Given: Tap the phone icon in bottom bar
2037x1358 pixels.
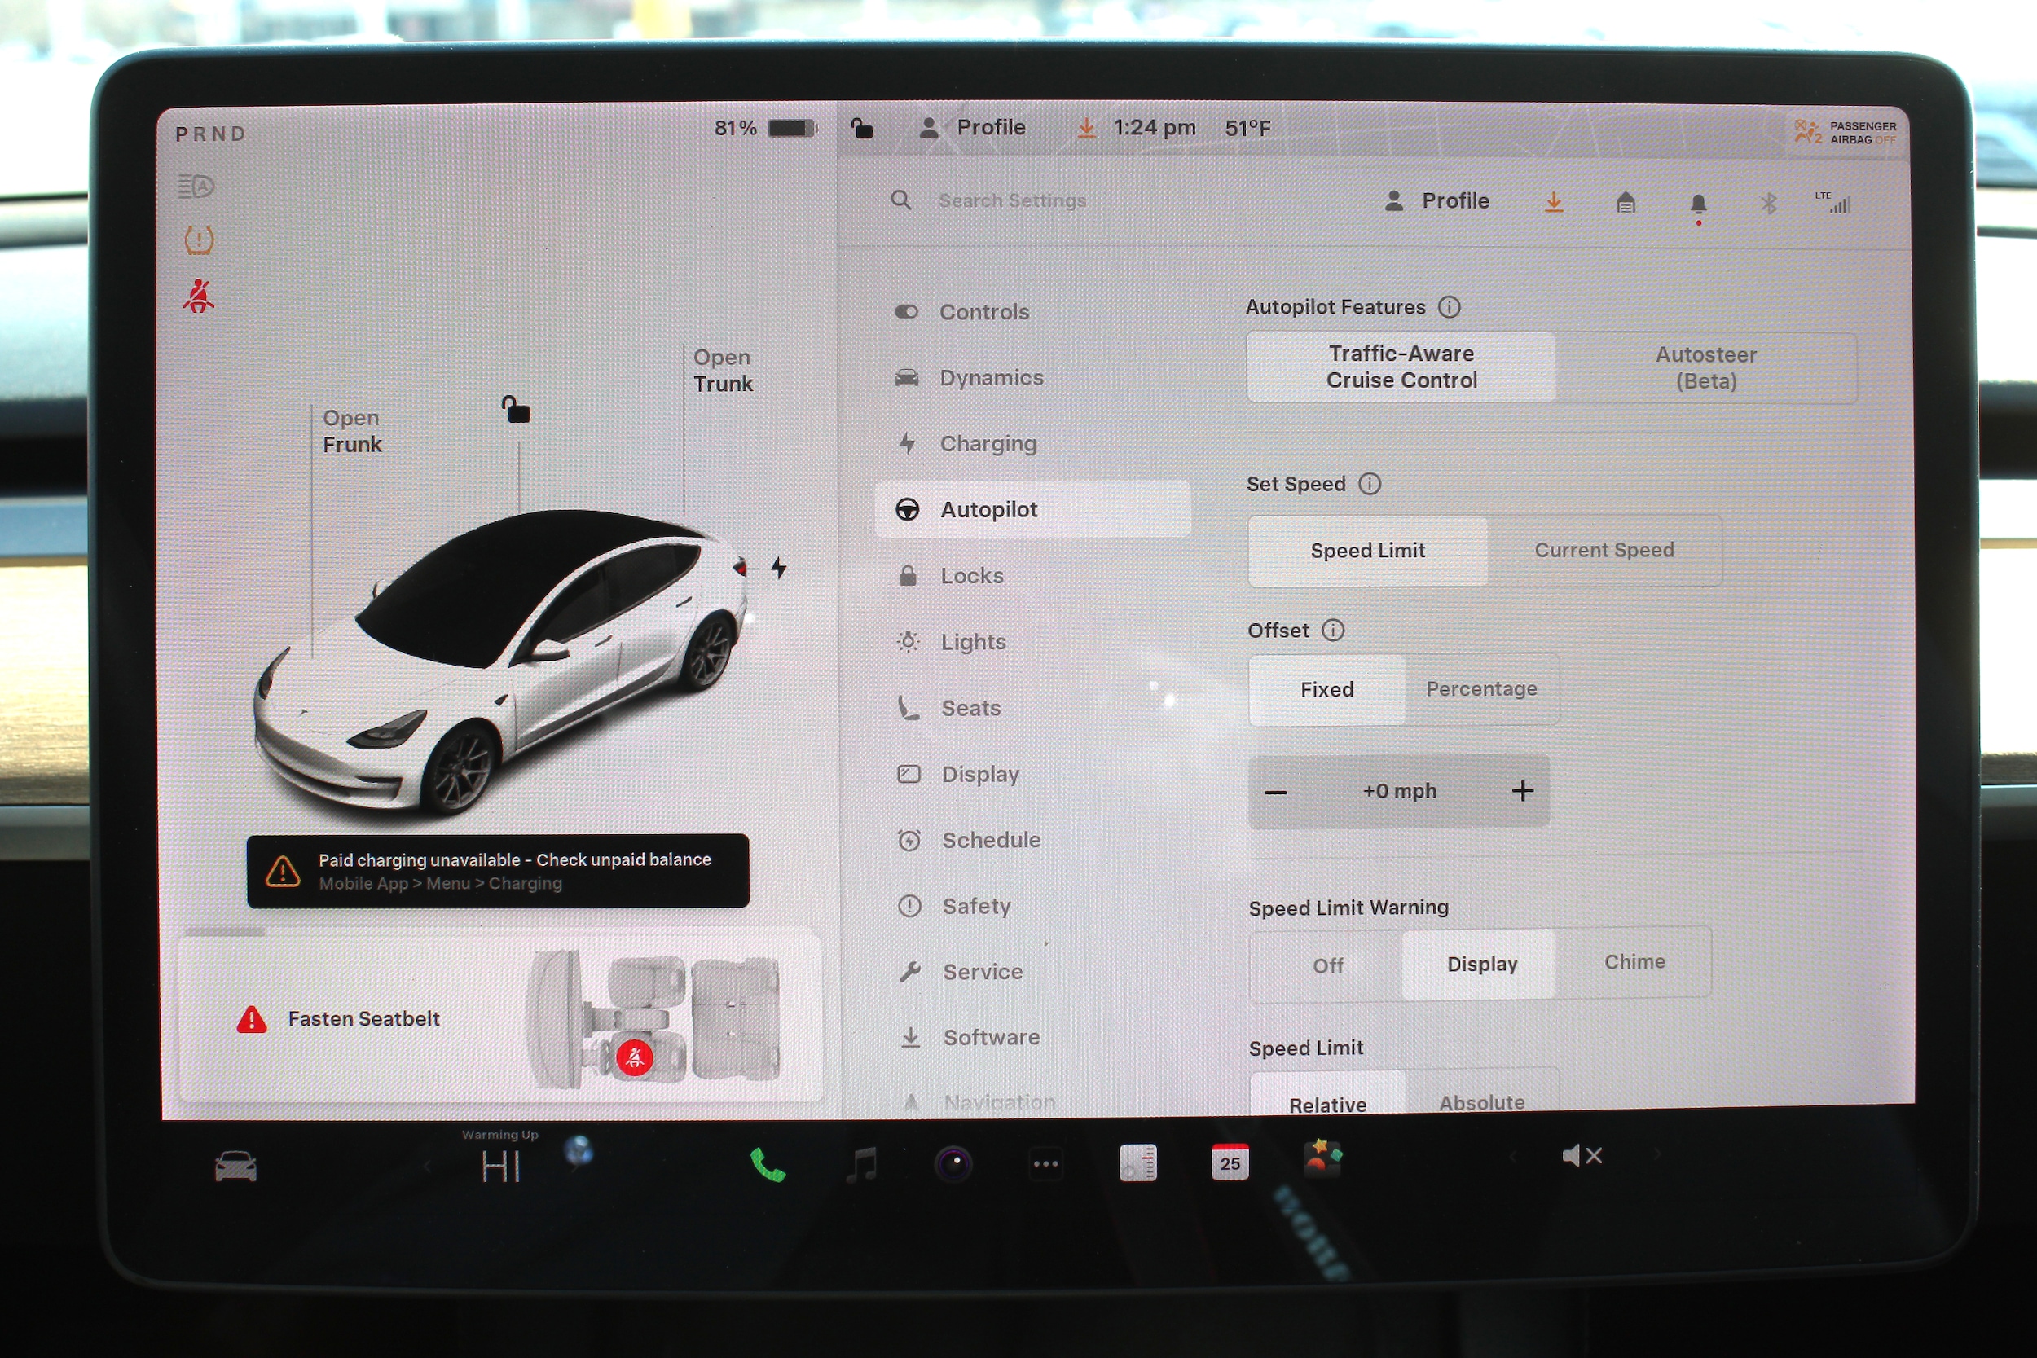Looking at the screenshot, I should (768, 1164).
